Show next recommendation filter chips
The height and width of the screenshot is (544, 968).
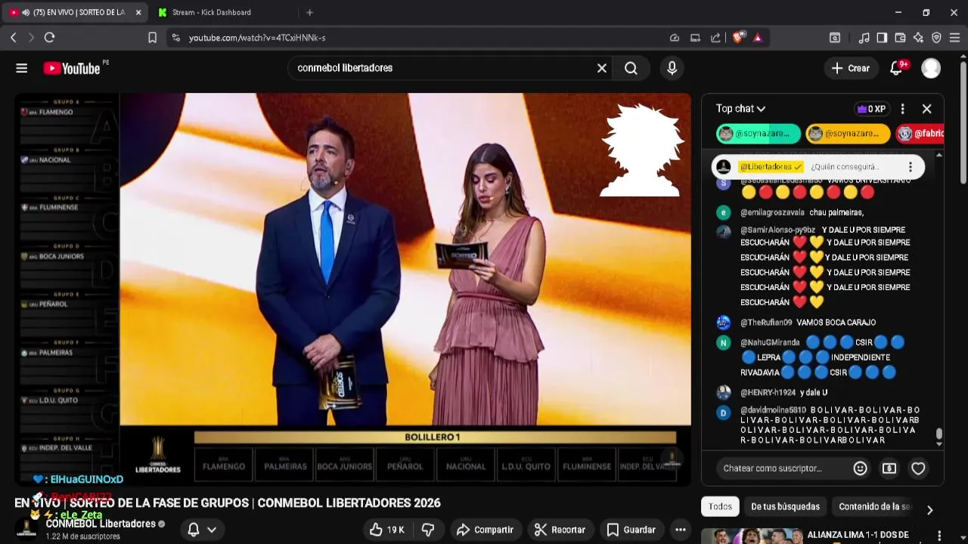[x=929, y=509]
